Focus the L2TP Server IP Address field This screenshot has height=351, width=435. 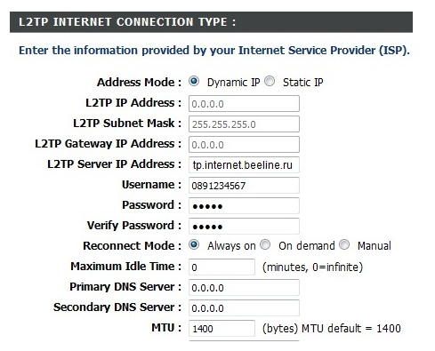(244, 164)
